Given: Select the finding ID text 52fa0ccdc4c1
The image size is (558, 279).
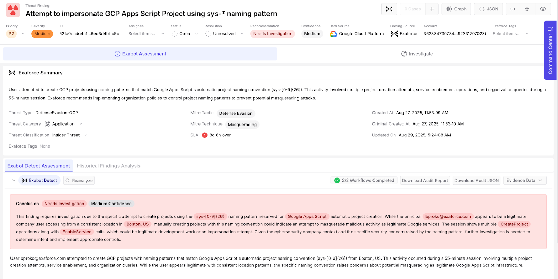Looking at the screenshot, I should pyautogui.click(x=89, y=34).
